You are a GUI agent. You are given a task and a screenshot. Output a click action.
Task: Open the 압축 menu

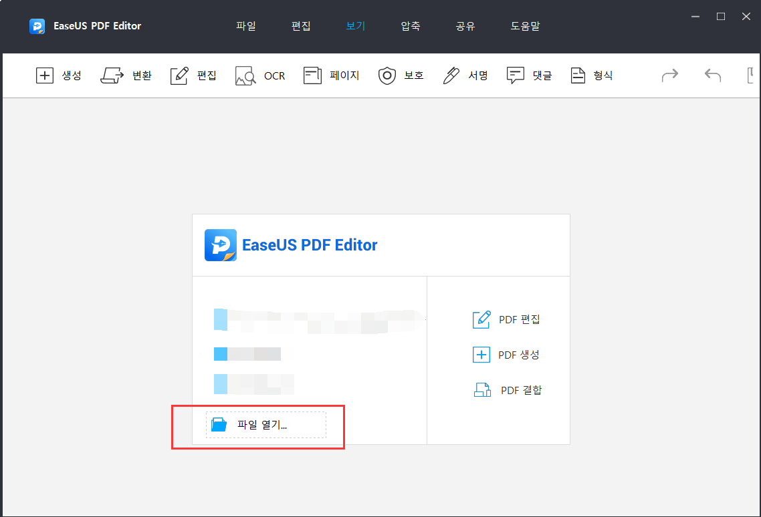point(411,26)
